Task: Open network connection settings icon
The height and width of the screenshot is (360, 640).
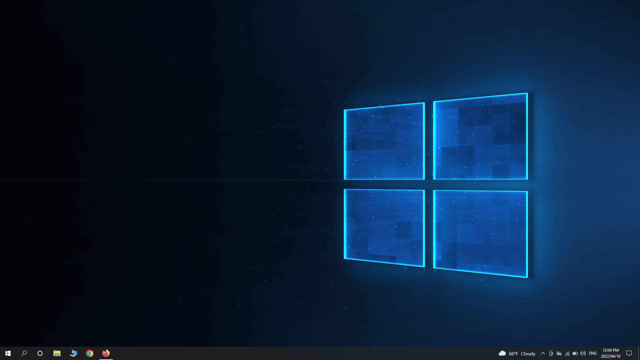Action: coord(567,353)
